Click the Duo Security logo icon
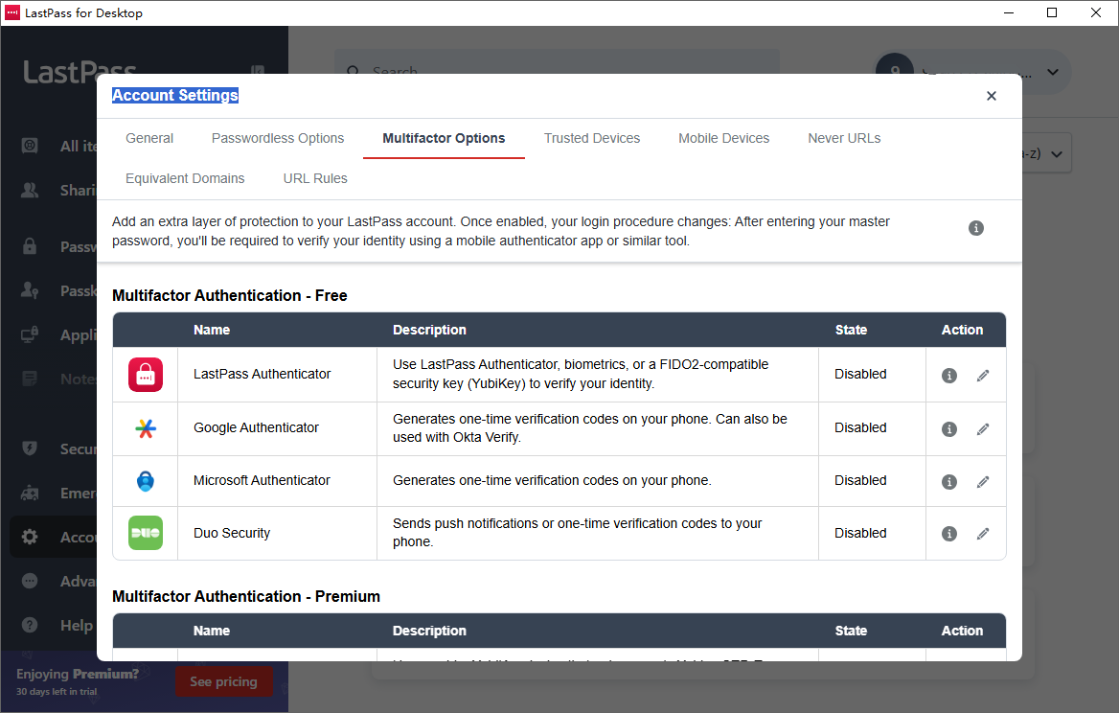This screenshot has height=713, width=1119. click(x=146, y=533)
